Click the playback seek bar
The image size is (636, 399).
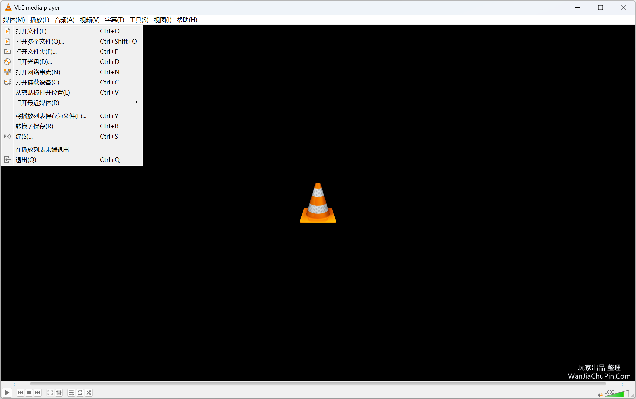pos(317,384)
